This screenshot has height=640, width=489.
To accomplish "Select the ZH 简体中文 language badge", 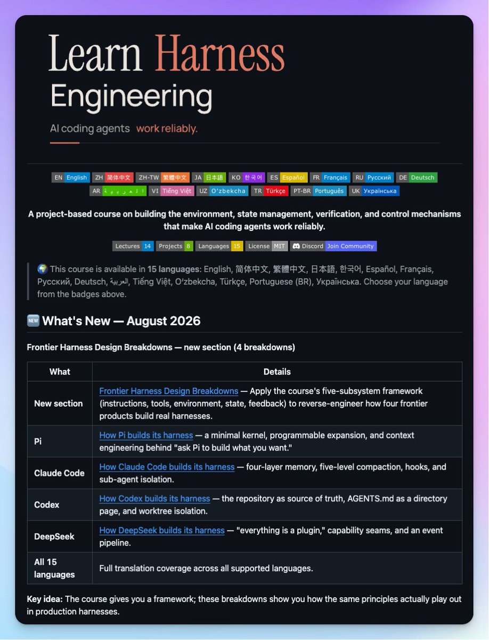I will click(x=113, y=178).
